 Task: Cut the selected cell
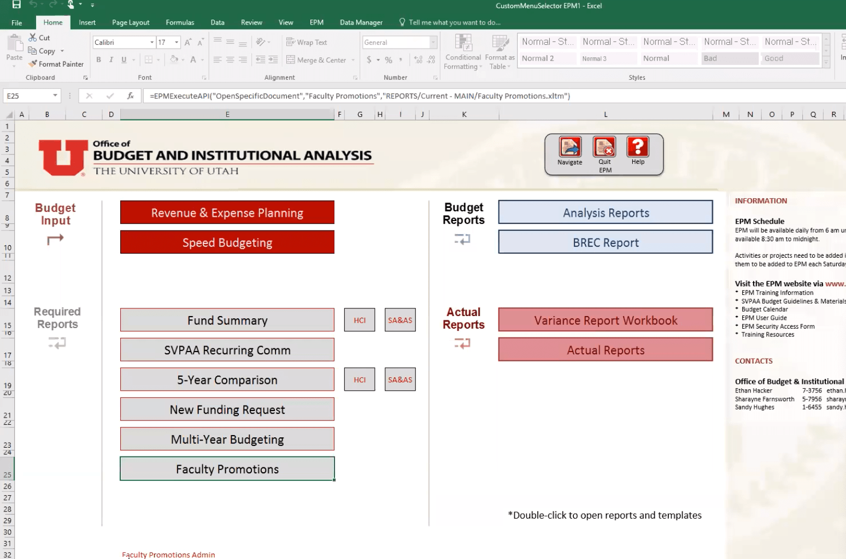[x=39, y=38]
